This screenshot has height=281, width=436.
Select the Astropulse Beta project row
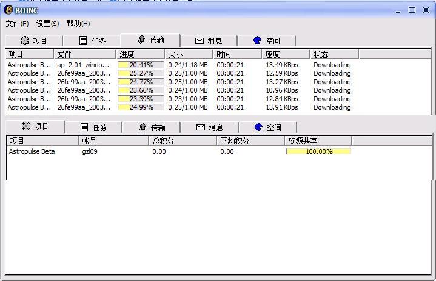[x=219, y=151]
